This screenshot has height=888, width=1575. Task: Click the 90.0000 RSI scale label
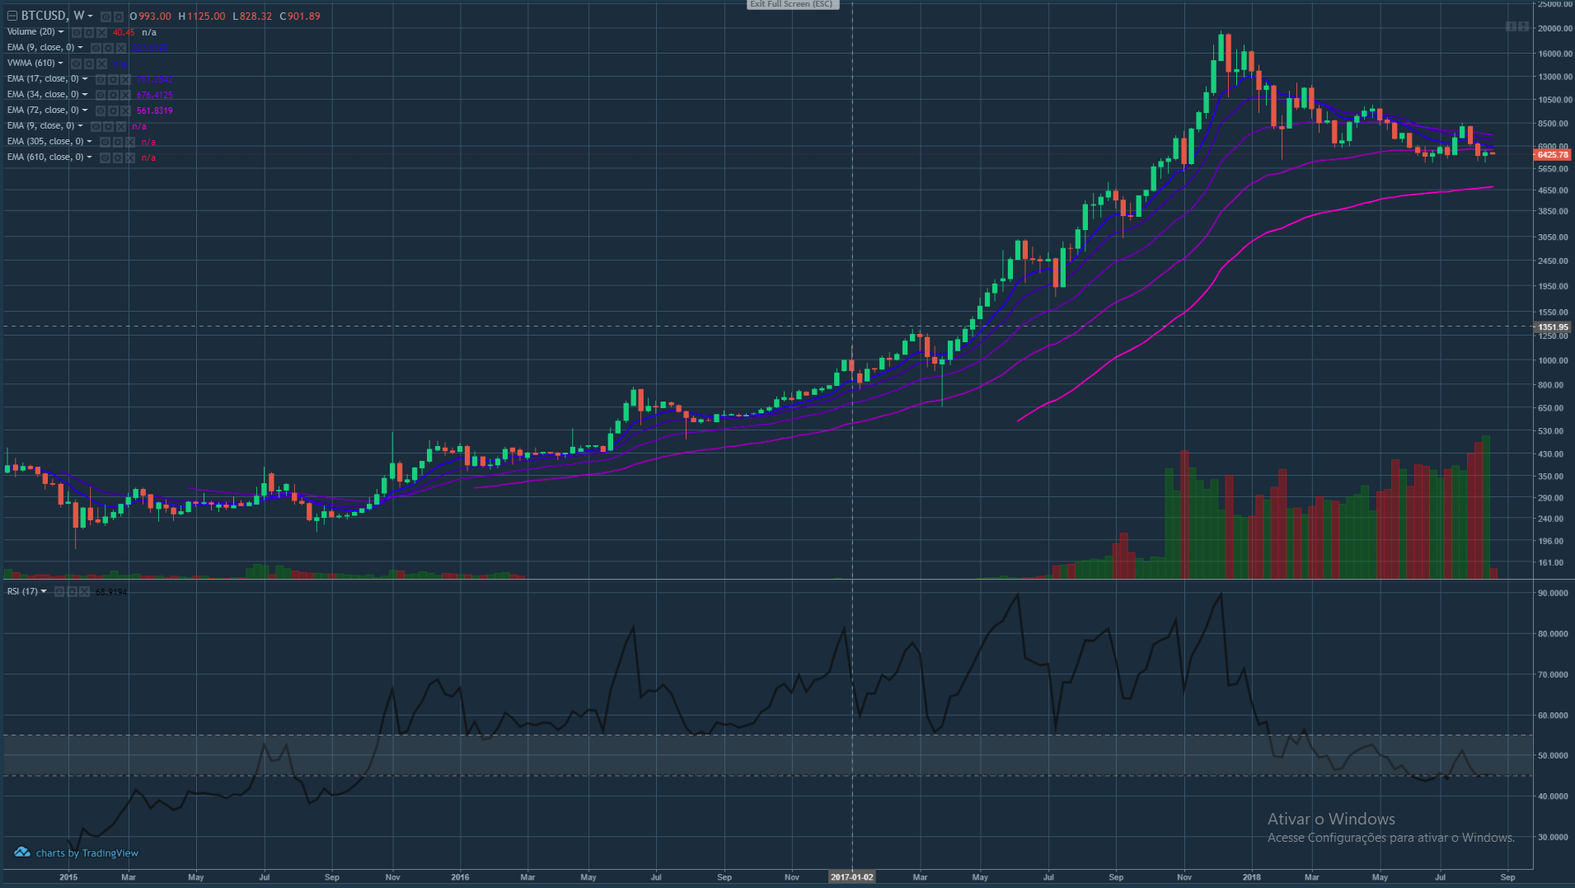(1553, 593)
